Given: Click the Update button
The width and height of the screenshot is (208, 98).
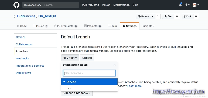Looking at the screenshot, I should (87, 58).
